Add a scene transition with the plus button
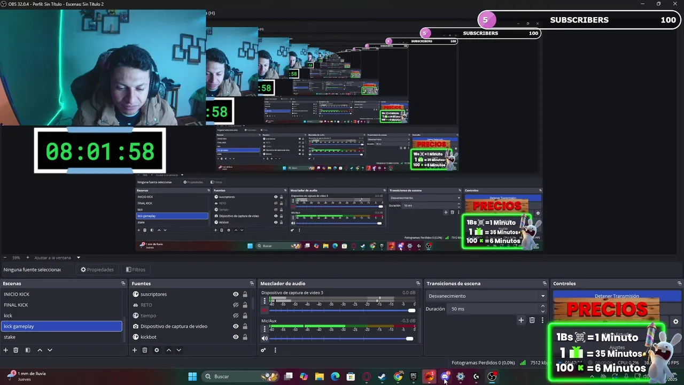The image size is (684, 385). coord(521,320)
